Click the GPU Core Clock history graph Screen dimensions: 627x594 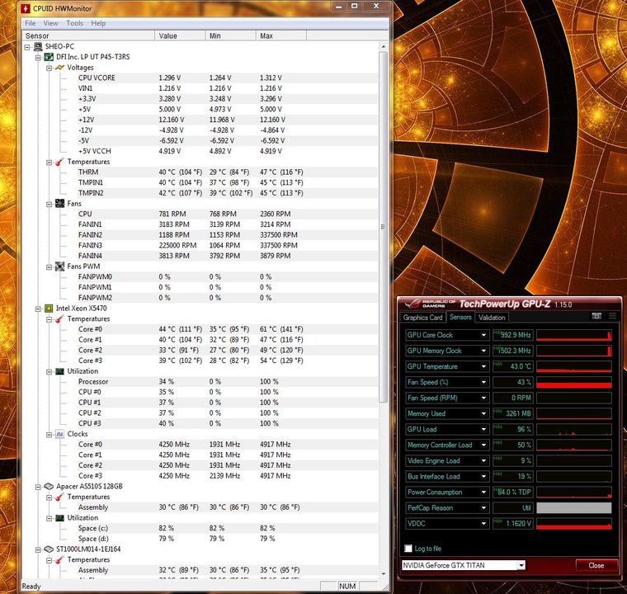574,335
